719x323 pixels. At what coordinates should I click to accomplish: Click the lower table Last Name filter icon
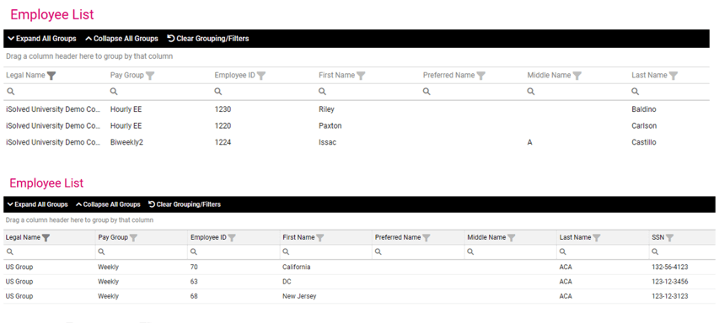[x=597, y=237]
